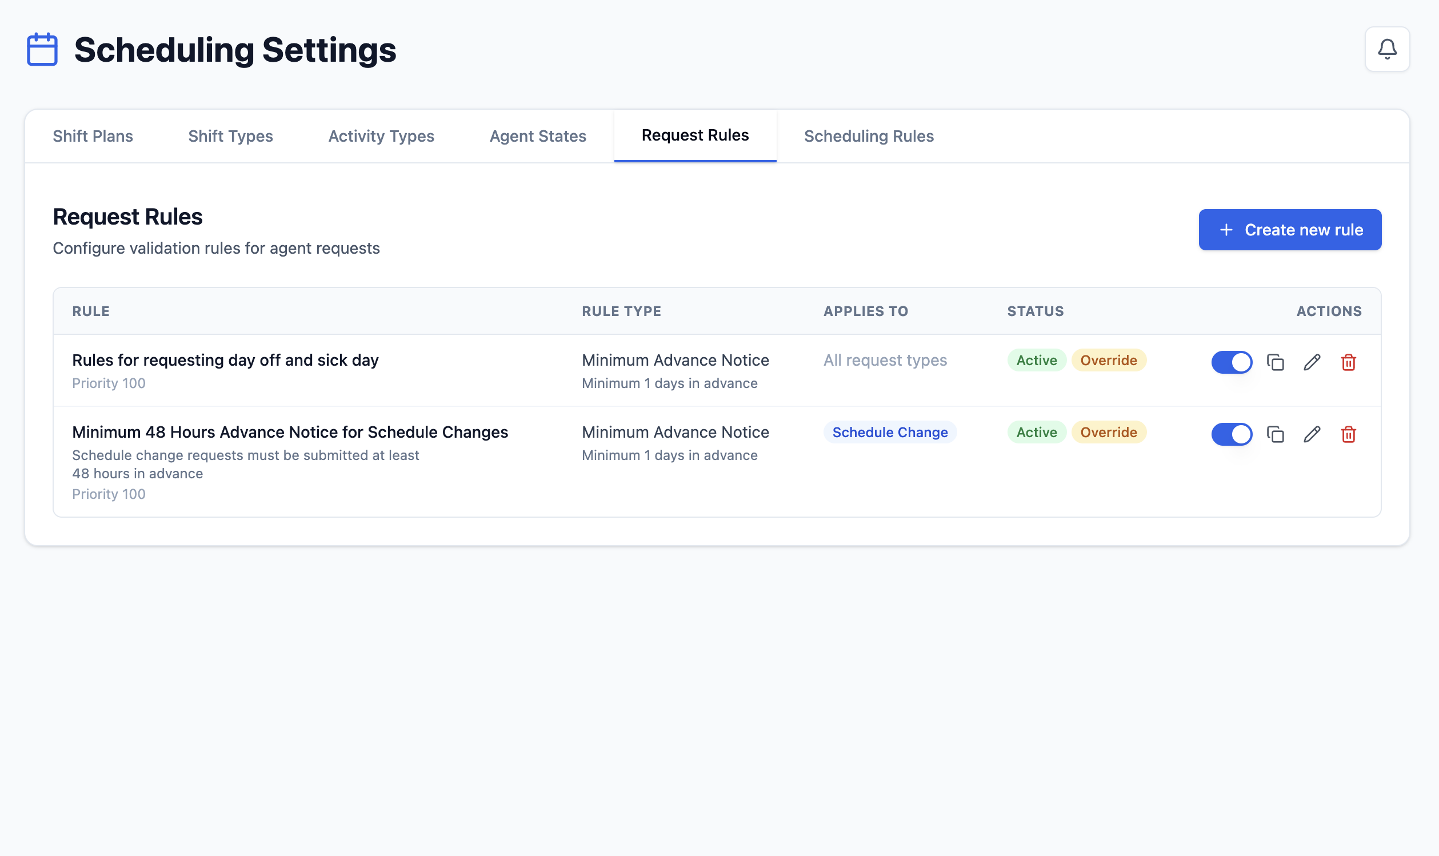1439x856 pixels.
Task: Click the Request Rules tab
Action: (x=695, y=135)
